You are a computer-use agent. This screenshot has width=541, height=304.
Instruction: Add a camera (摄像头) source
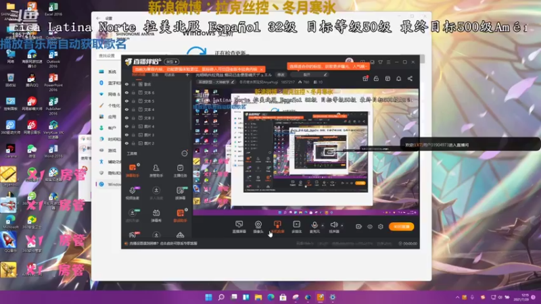(258, 227)
